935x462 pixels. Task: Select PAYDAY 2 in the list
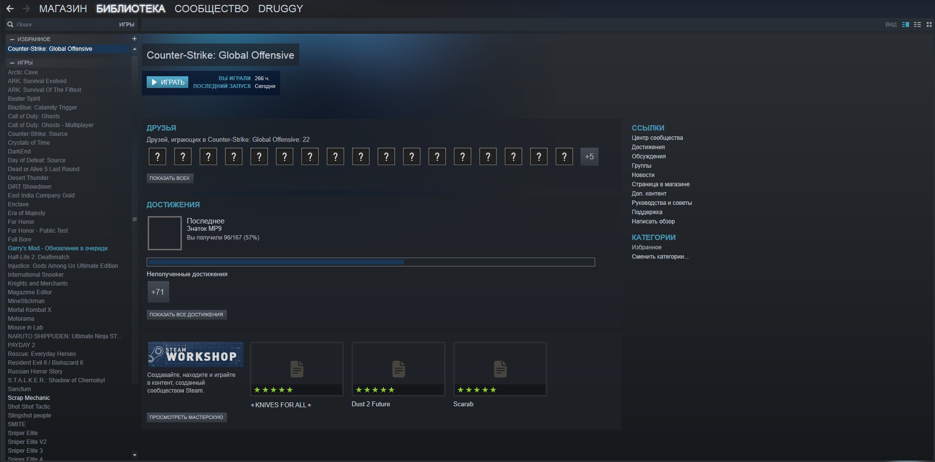point(22,345)
